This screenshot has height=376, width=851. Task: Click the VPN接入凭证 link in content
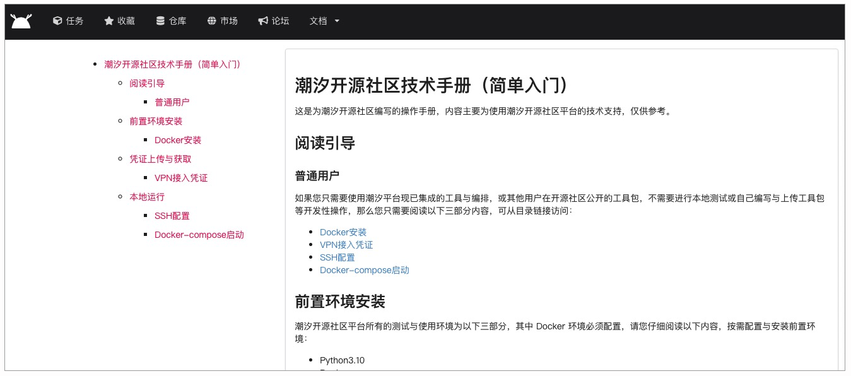point(346,245)
